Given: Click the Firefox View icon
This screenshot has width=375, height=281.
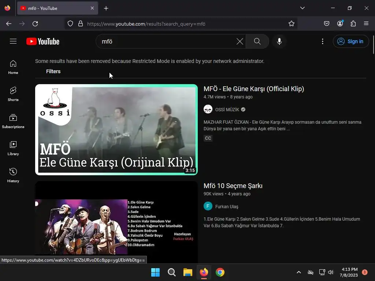Looking at the screenshot, I should [7, 8].
